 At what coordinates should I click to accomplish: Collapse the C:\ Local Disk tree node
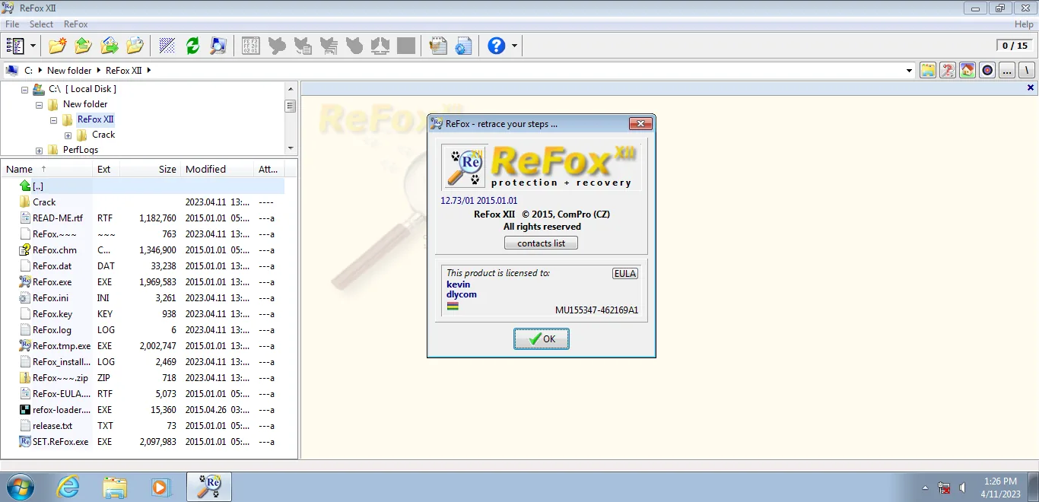coord(25,89)
